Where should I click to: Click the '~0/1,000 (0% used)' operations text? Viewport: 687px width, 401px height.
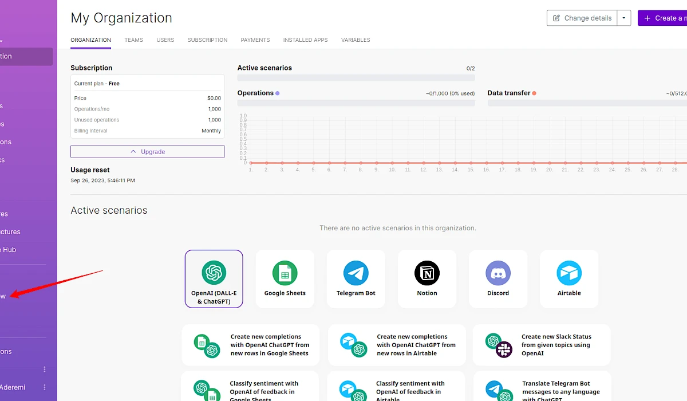pos(450,93)
